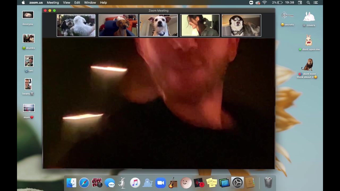Select the brown dachshund participant thumbnail
This screenshot has height=191, width=340.
[118, 25]
